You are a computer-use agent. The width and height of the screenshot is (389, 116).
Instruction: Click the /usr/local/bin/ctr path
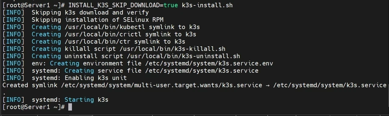coord(98,41)
